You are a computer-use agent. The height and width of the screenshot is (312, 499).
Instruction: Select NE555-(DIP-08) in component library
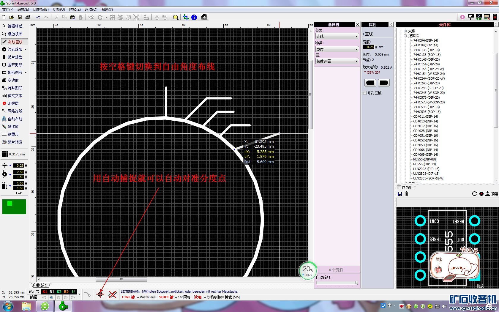coord(424,159)
